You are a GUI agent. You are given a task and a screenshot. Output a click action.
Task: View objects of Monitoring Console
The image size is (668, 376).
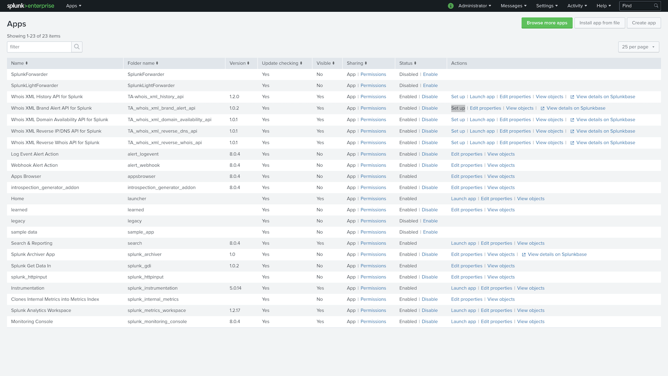point(531,322)
